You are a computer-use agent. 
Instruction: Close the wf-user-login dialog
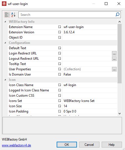(119, 4)
